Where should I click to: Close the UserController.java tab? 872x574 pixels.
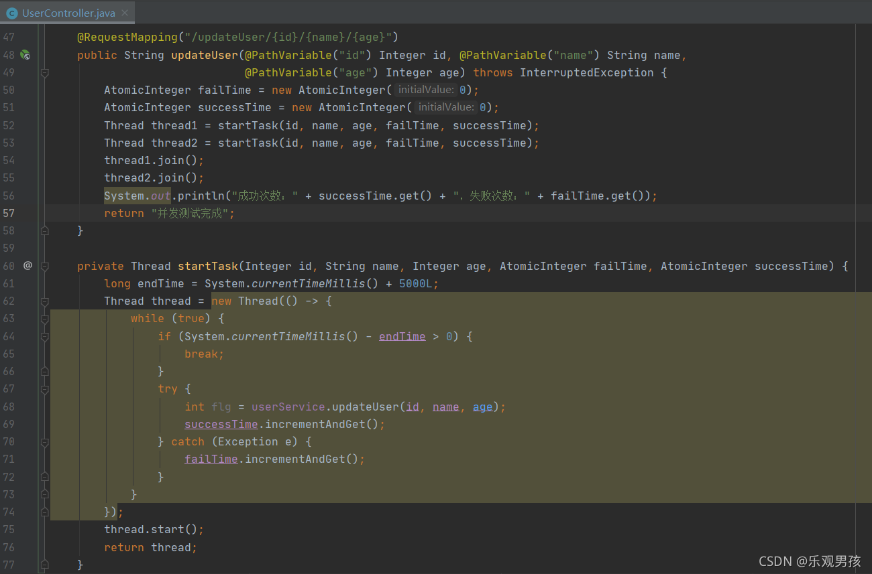125,13
